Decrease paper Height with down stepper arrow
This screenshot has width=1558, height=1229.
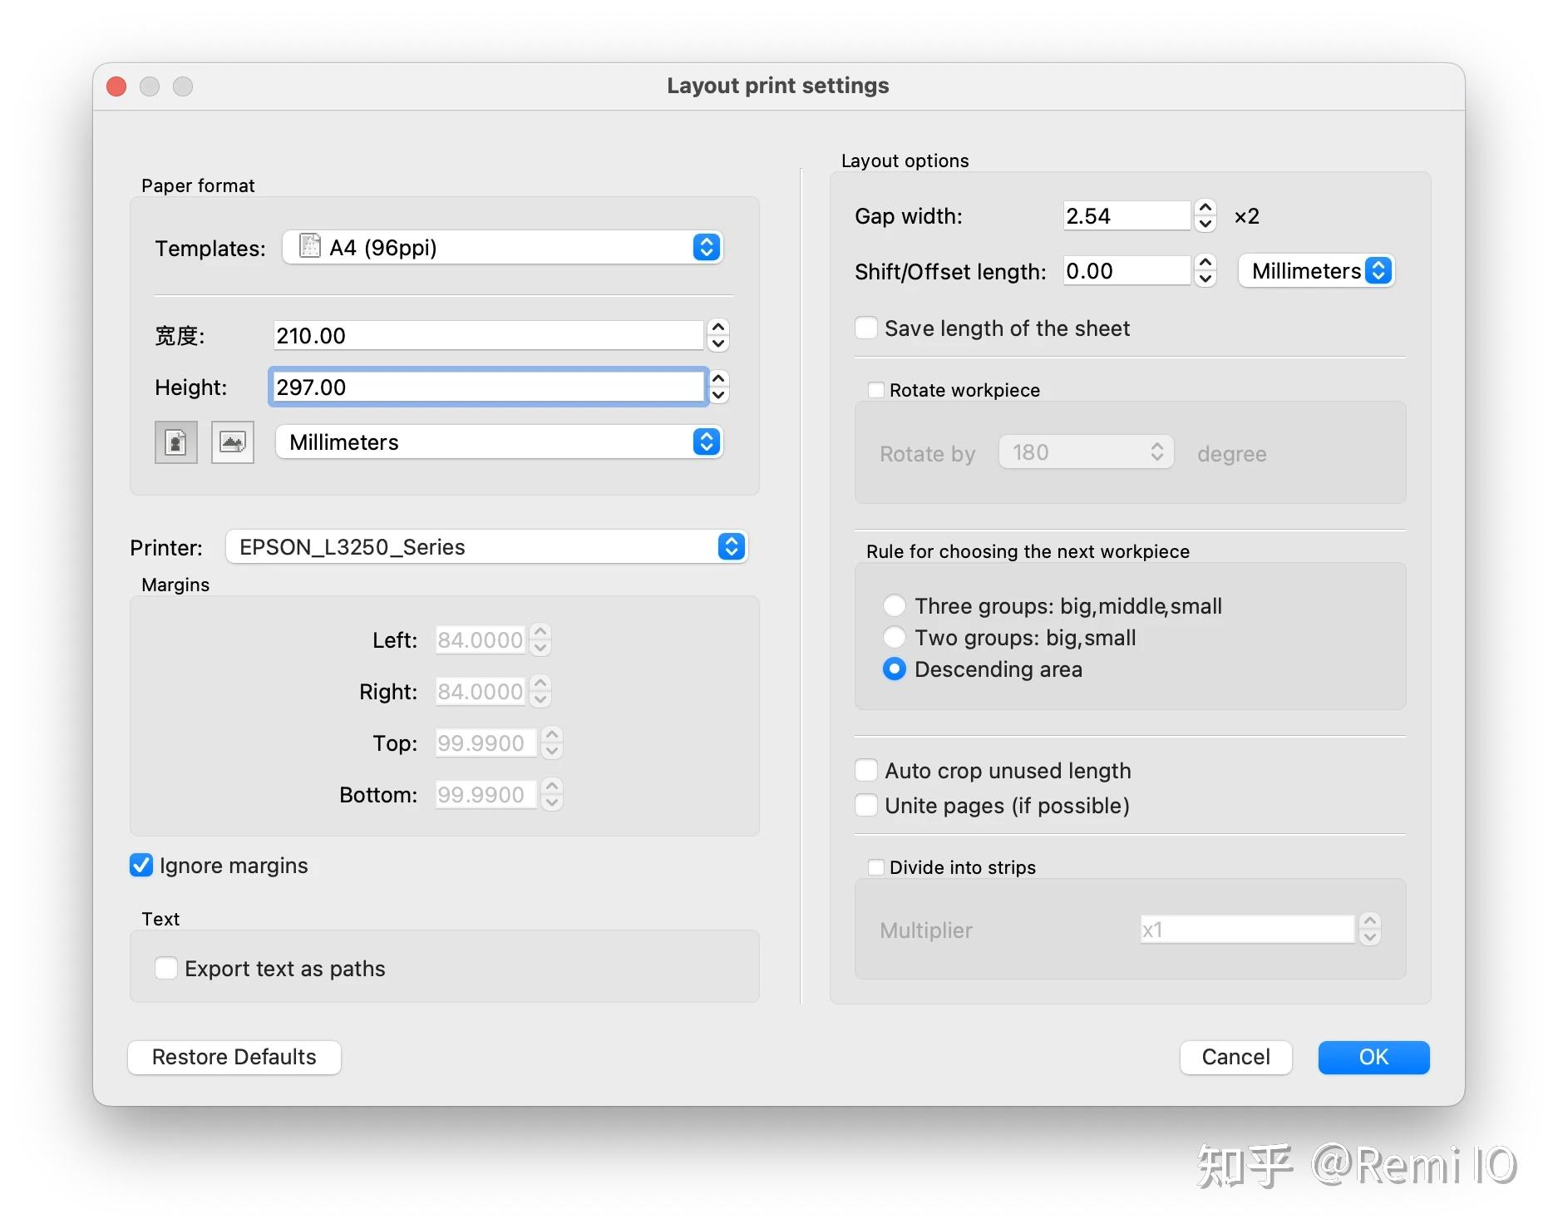[x=718, y=396]
